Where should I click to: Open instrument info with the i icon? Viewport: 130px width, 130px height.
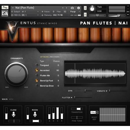pyautogui.click(x=79, y=8)
